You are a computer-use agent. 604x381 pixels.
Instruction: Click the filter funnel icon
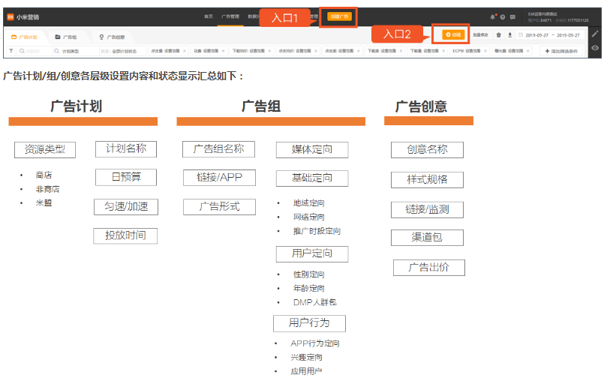[11, 51]
